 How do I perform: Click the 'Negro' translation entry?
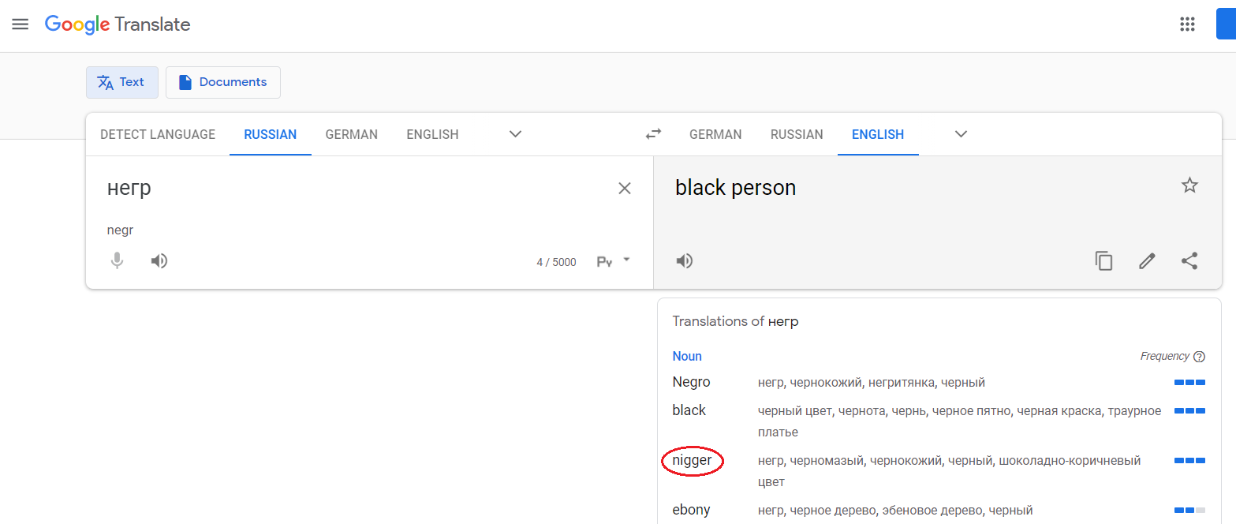tap(691, 382)
